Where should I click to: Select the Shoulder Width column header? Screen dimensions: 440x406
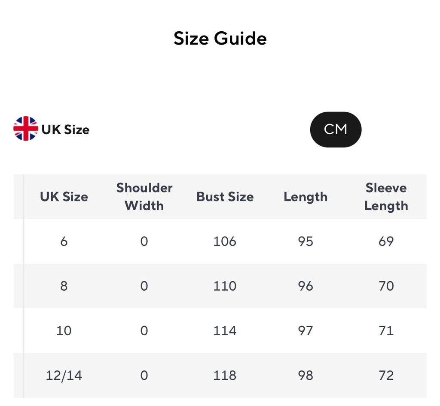[144, 197]
